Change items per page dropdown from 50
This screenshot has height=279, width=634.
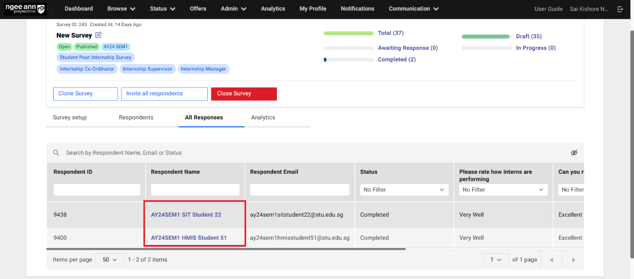point(110,260)
